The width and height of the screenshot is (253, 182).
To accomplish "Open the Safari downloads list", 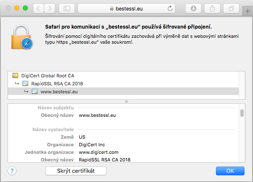I will point(193,8).
